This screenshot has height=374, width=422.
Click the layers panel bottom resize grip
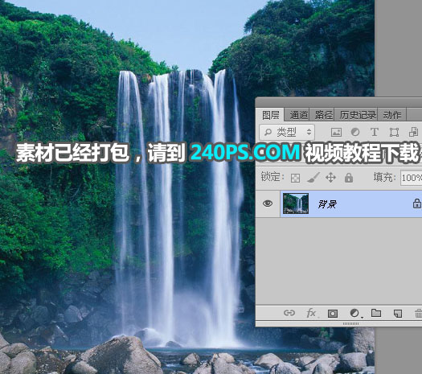tap(350, 323)
